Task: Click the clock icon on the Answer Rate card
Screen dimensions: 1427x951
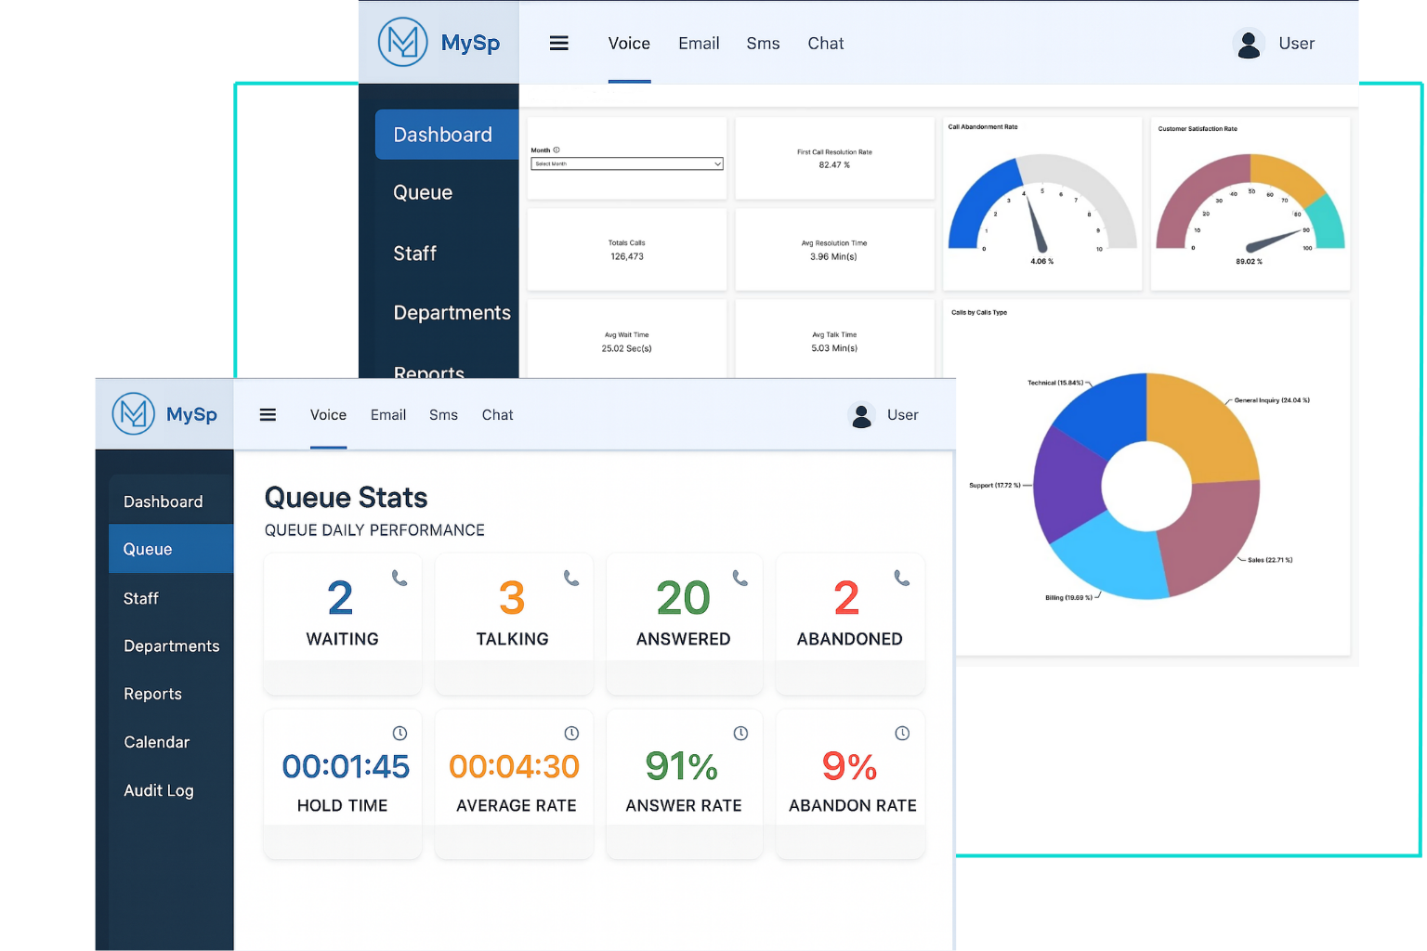Action: (740, 734)
